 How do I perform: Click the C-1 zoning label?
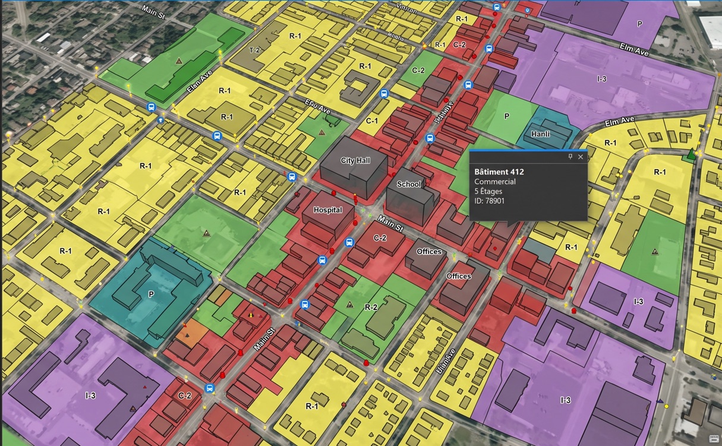tap(372, 121)
